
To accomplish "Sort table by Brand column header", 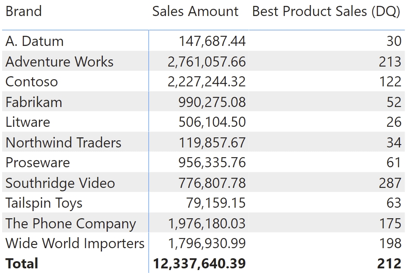I will tap(24, 11).
